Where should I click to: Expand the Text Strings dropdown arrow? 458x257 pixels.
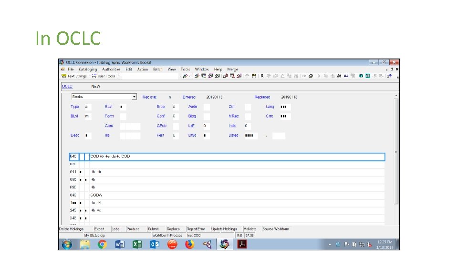(x=90, y=76)
